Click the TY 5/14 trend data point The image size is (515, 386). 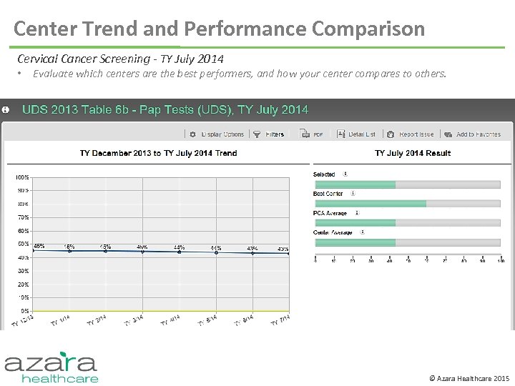[x=216, y=253]
